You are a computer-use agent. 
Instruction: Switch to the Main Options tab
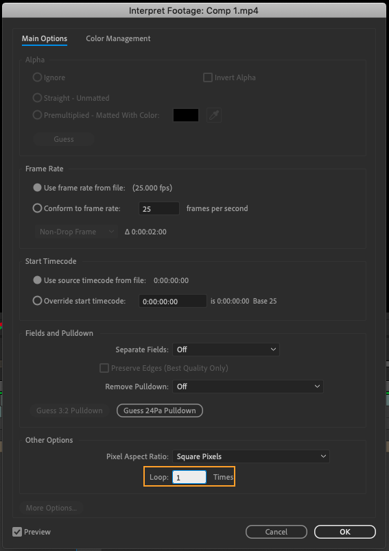(45, 38)
